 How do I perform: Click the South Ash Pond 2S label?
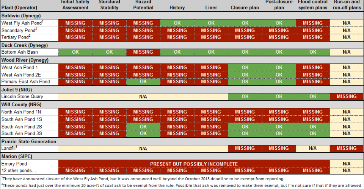click(x=22, y=127)
